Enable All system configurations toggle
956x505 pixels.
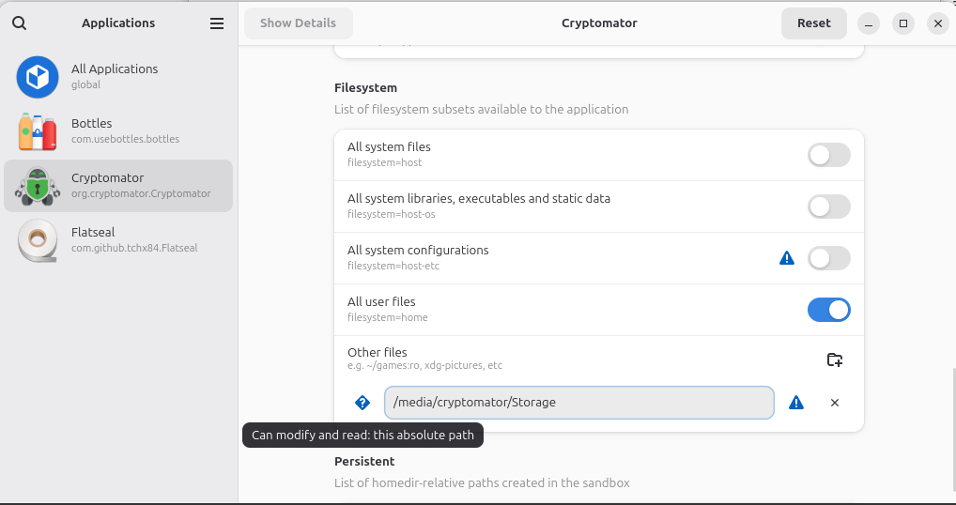(x=828, y=258)
